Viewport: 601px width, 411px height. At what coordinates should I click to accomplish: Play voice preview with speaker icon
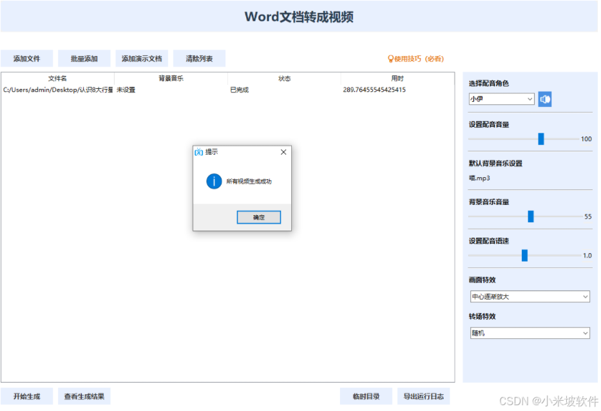545,99
